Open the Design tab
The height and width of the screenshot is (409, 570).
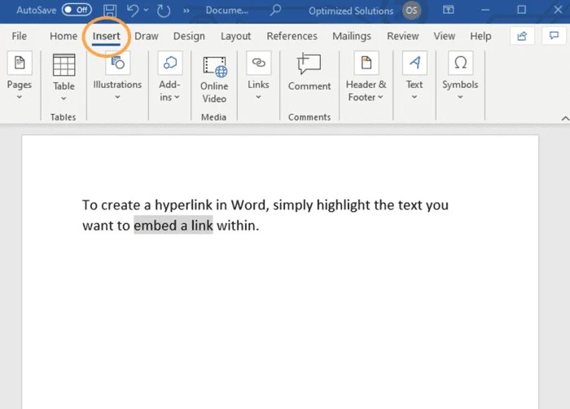[189, 36]
